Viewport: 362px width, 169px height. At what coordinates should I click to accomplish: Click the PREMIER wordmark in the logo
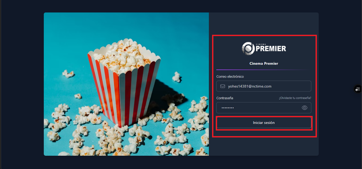(x=271, y=49)
